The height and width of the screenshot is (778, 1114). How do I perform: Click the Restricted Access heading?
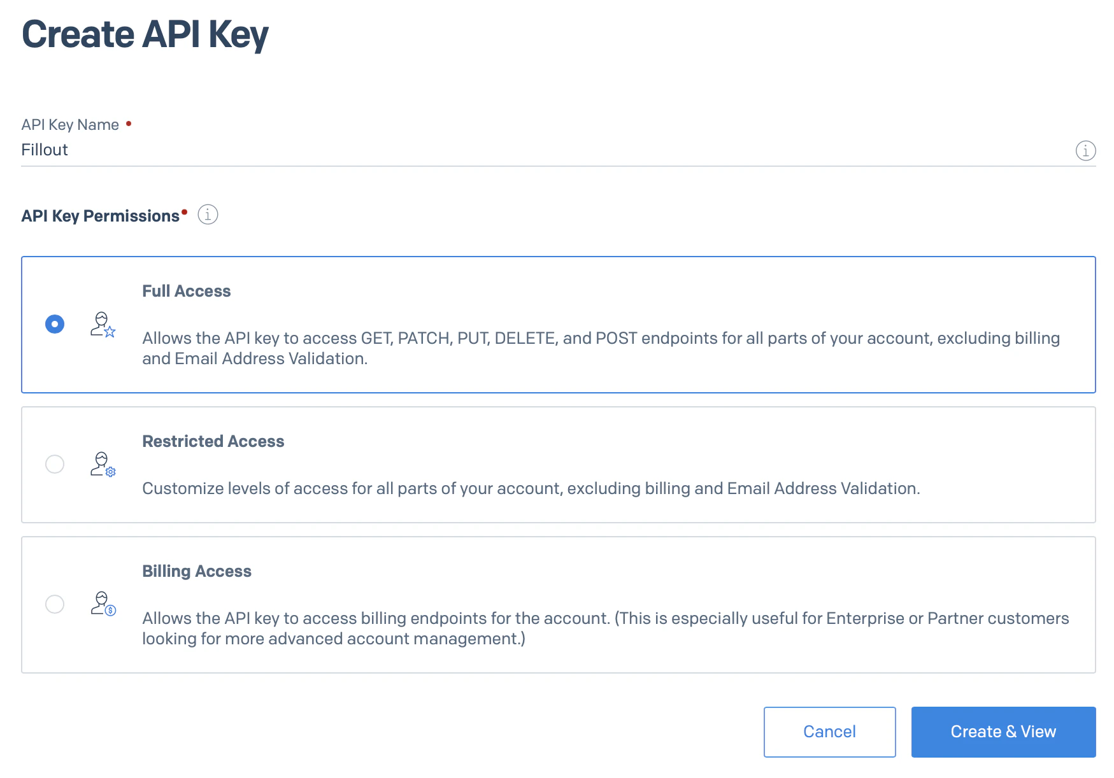(213, 441)
